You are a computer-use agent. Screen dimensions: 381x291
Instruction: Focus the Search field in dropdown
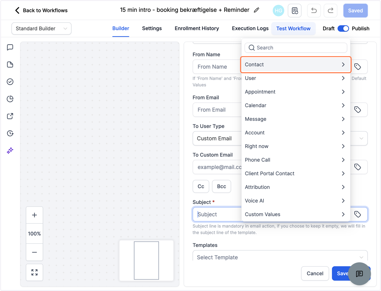[x=296, y=48]
